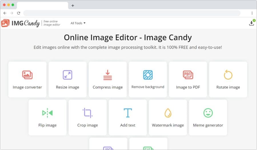Open the Add text icon
Image resolution: width=257 pixels, height=150 pixels.
point(128,113)
